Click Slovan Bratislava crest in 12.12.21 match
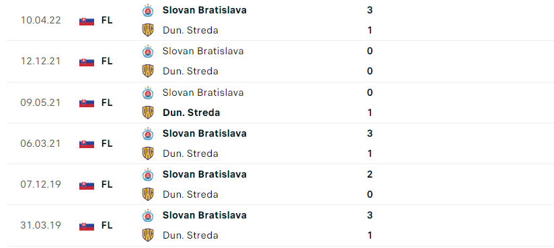This screenshot has width=554, height=248. (x=148, y=52)
